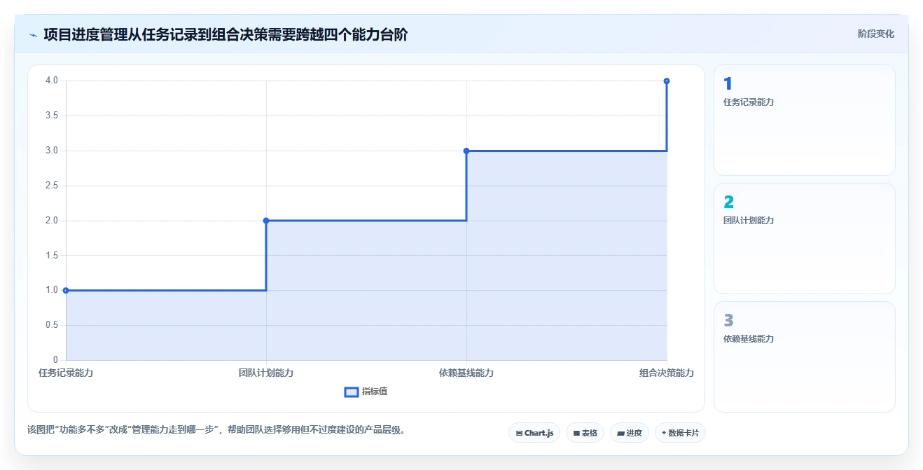The height and width of the screenshot is (470, 923).
Task: Open card 3 依赖基线能力
Action: pyautogui.click(x=804, y=357)
